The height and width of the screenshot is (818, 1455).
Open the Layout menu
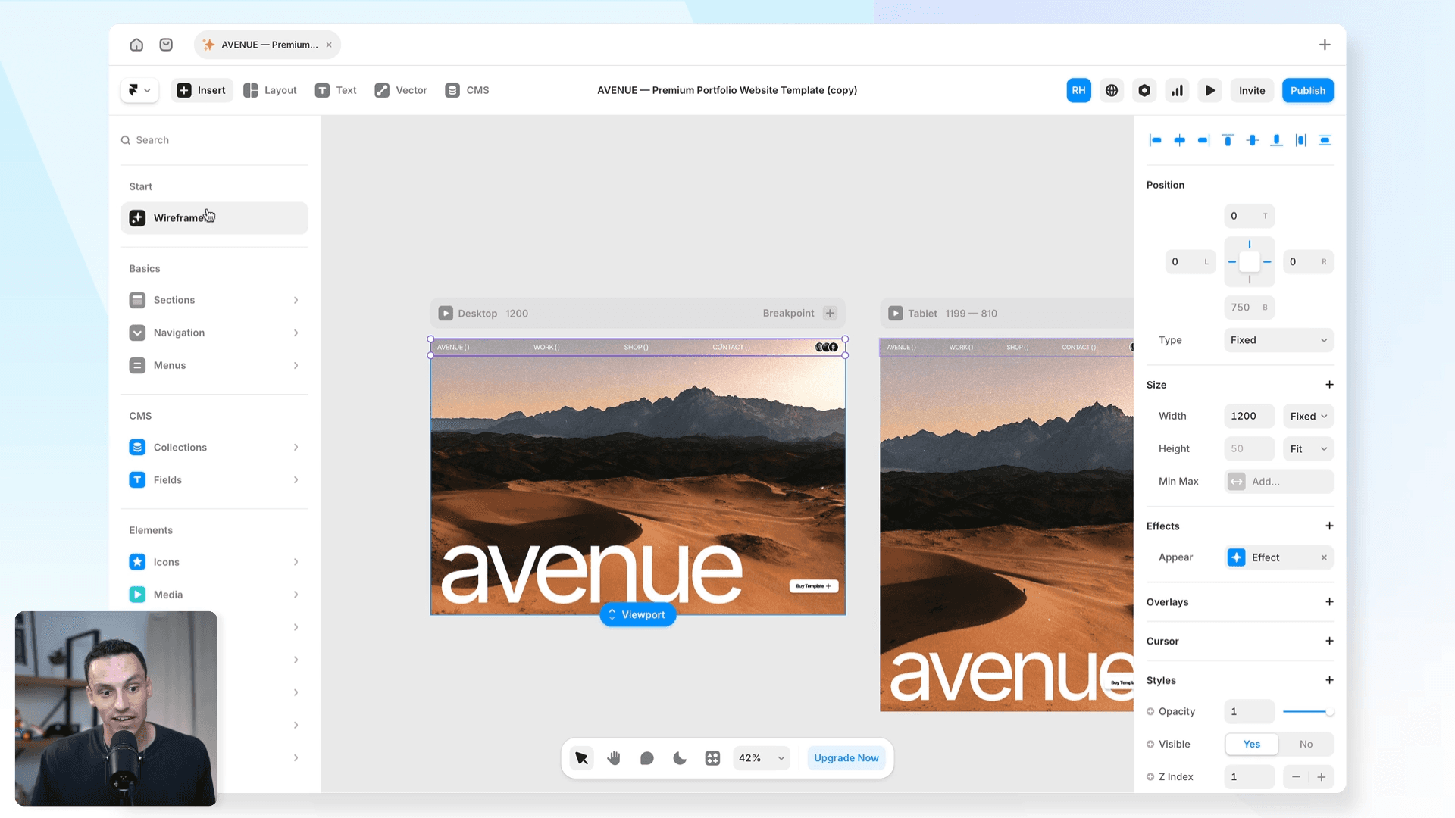(x=271, y=90)
